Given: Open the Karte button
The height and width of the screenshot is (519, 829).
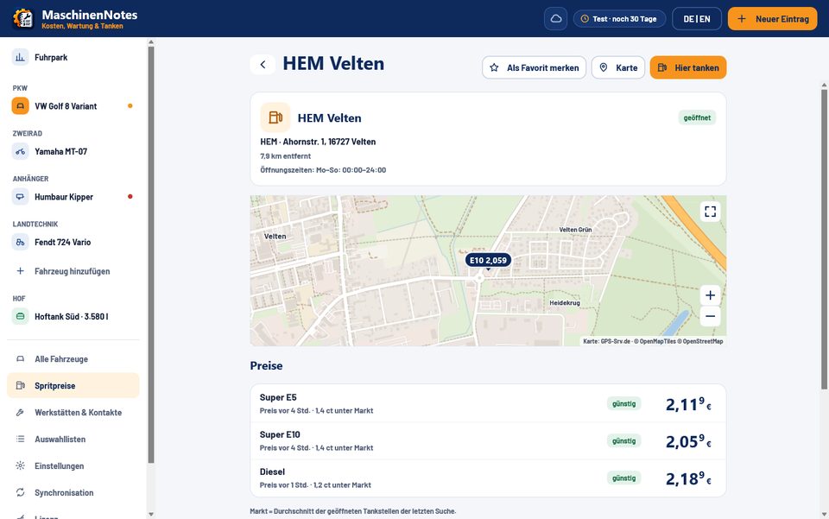Looking at the screenshot, I should 618,67.
